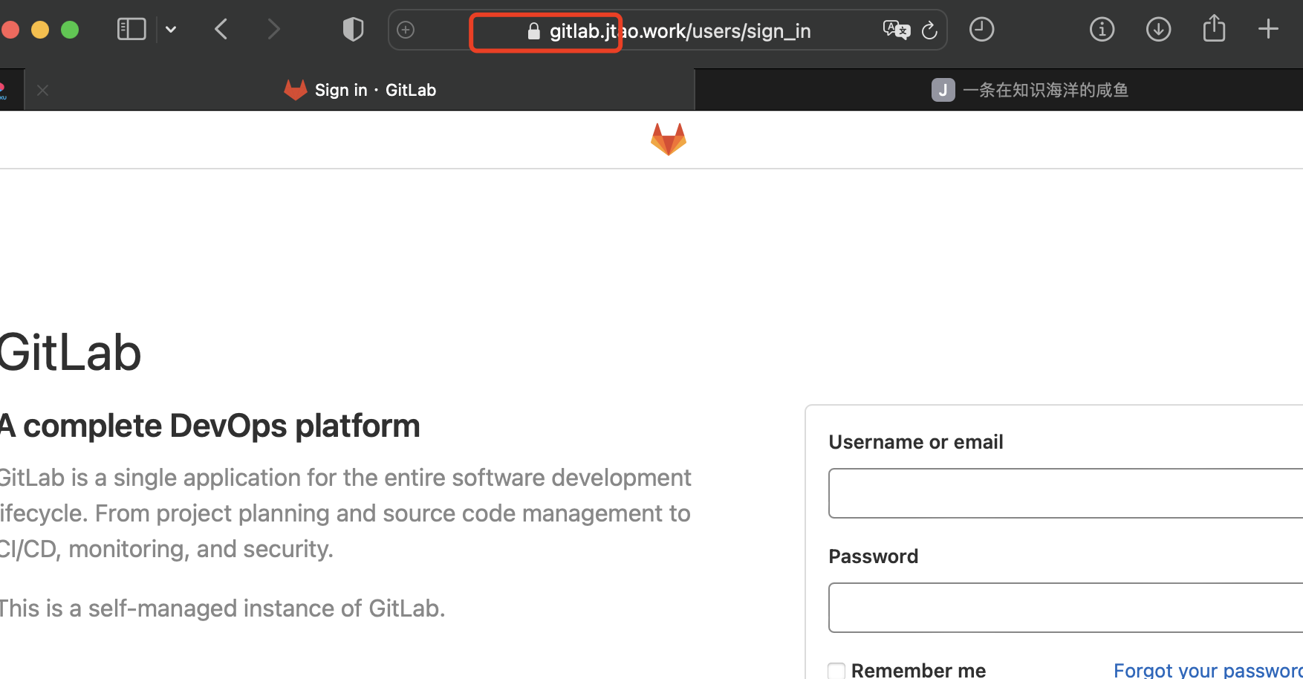Open the Share menu icon

pyautogui.click(x=1214, y=29)
